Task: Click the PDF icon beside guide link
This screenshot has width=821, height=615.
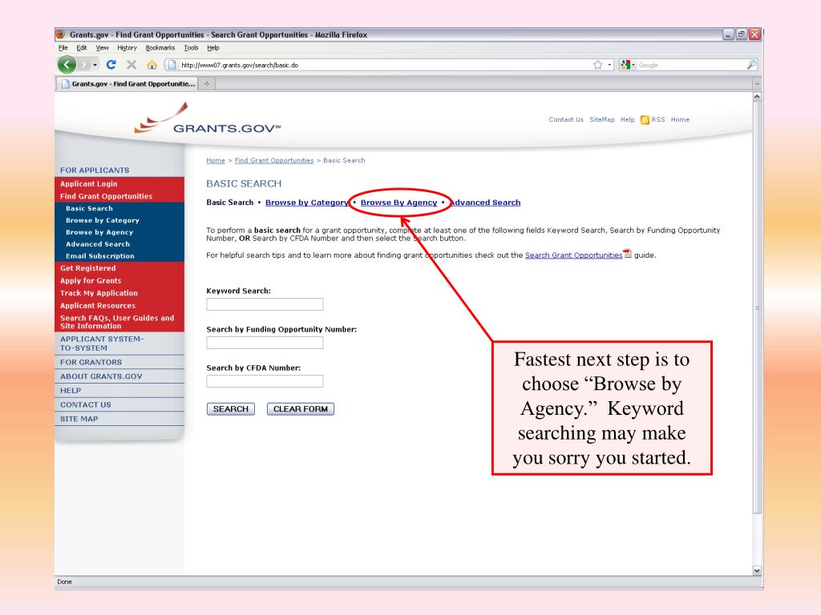Action: [x=628, y=254]
